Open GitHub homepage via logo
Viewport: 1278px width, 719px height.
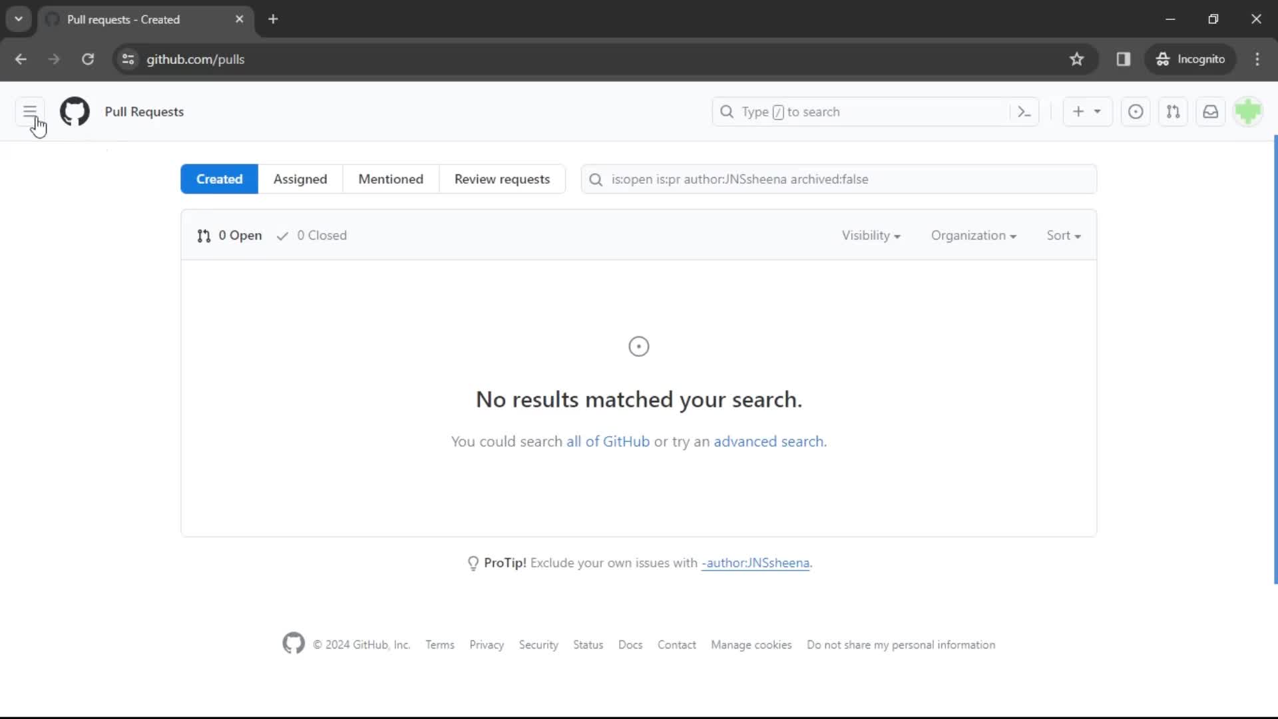[75, 111]
